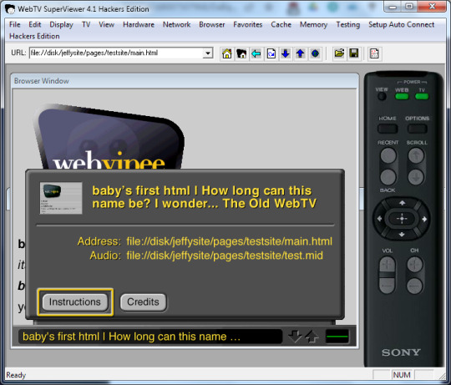Go back with the cyan left arrow icon
The width and height of the screenshot is (451, 385).
coord(256,53)
